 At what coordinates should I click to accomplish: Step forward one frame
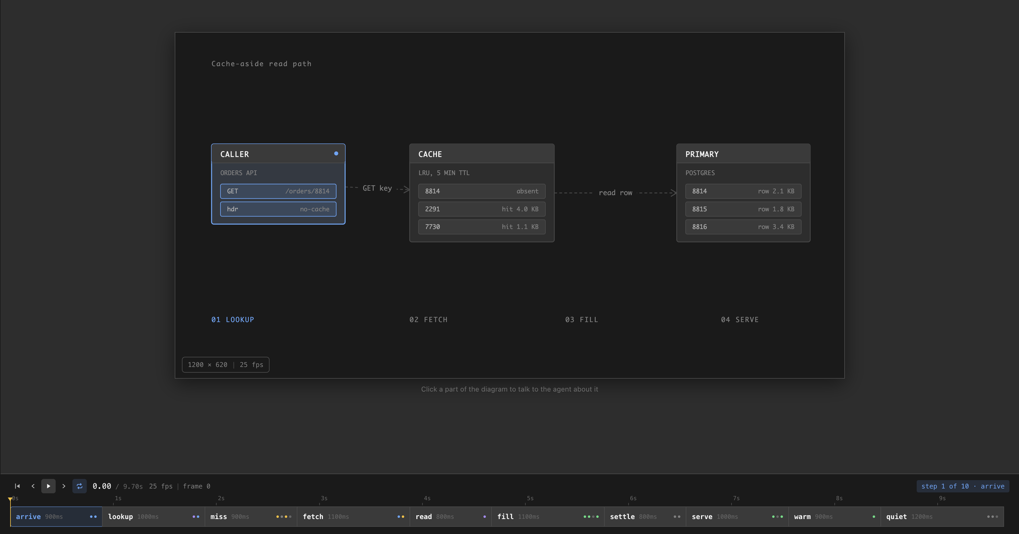point(64,486)
